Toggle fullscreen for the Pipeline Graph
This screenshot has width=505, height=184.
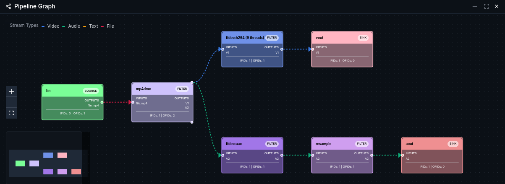tap(487, 6)
